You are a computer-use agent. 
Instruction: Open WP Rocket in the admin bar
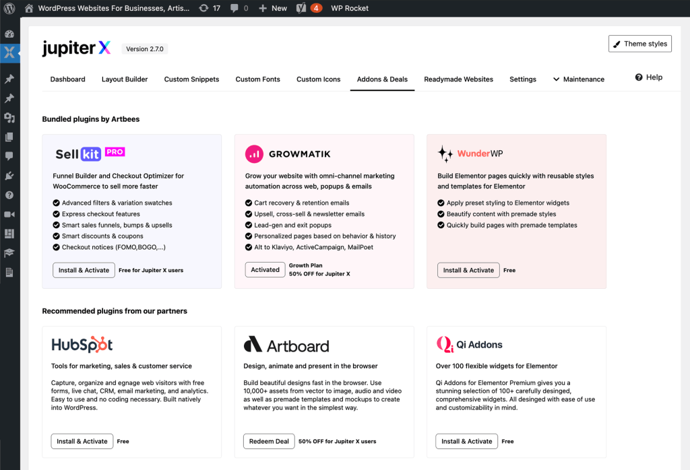click(x=349, y=8)
